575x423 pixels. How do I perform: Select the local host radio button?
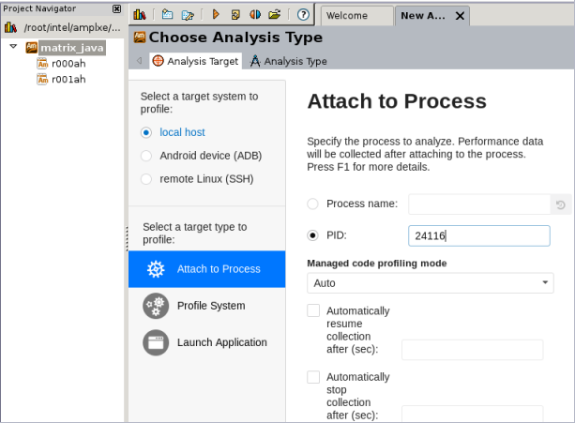(145, 132)
